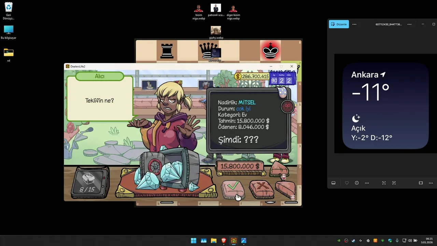Click the black rook on the chess board
The height and width of the screenshot is (246, 437).
point(167,51)
